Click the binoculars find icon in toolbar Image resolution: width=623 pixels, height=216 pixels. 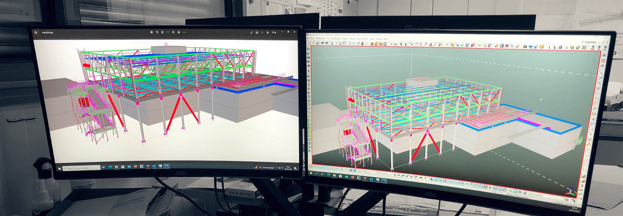525,46
